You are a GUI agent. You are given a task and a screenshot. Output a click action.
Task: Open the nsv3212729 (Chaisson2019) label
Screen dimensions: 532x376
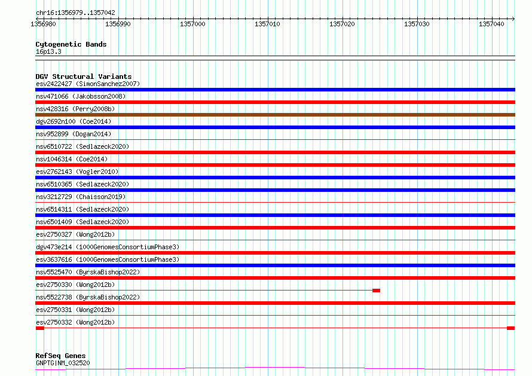click(81, 197)
